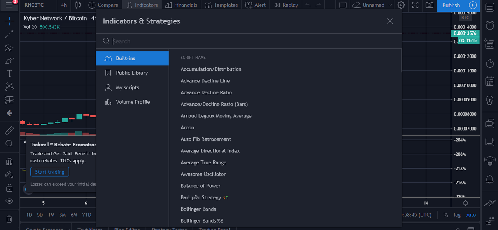The image size is (498, 230).
Task: Create an Alert from toolbar
Action: (x=256, y=5)
